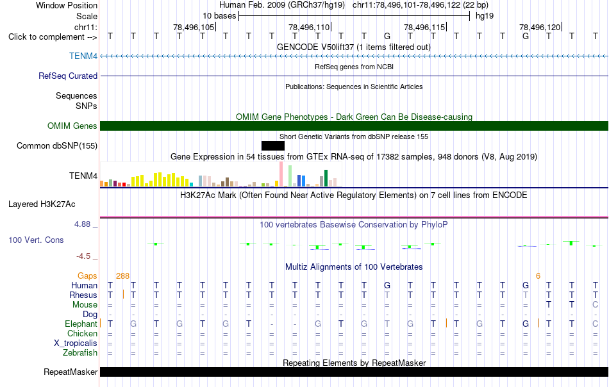Screen dimensions: 609x387
Task: Open the blue TENM4 GENCODE track label
Action: click(83, 56)
